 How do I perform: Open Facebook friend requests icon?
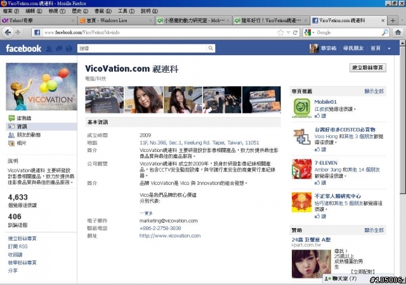[x=49, y=48]
